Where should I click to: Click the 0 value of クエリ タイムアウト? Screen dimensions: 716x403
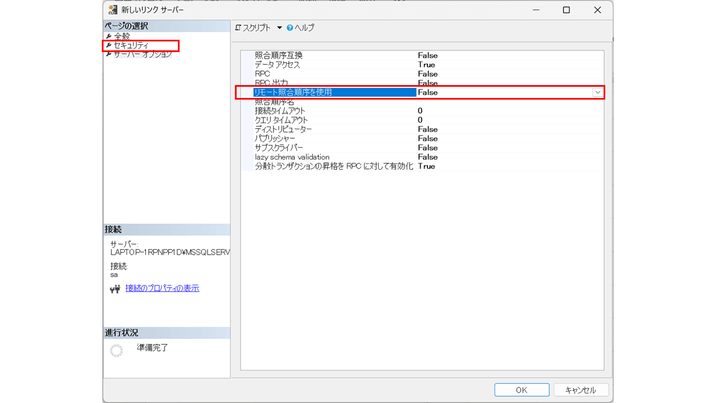coord(420,120)
